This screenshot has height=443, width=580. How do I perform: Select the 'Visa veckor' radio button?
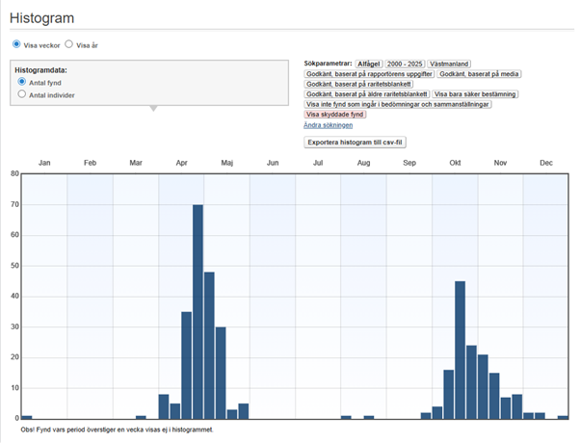[x=16, y=44]
